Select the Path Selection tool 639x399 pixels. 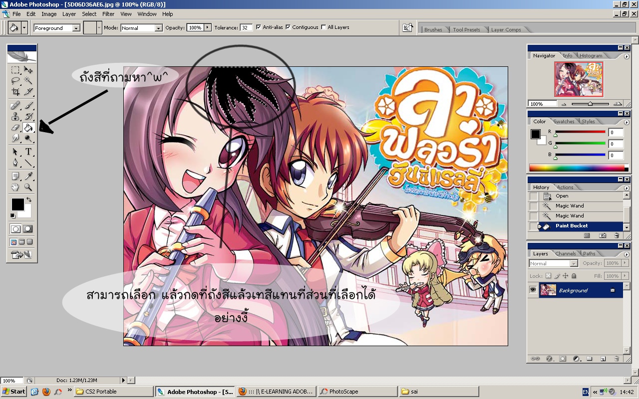click(15, 152)
